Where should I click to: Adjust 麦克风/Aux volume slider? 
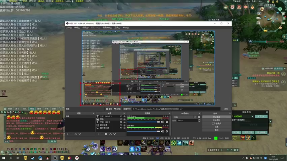(x=143, y=122)
